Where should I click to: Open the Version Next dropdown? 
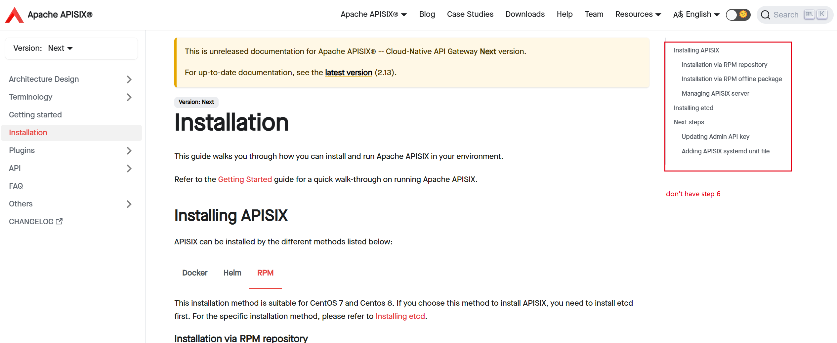(61, 48)
